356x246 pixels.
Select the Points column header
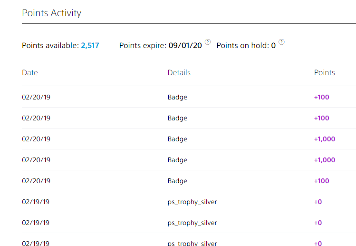click(x=325, y=72)
